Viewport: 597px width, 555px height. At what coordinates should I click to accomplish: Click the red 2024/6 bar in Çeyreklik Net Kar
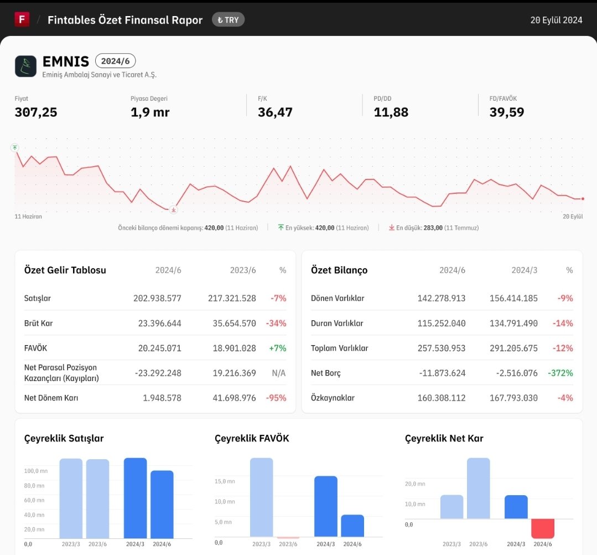point(543,528)
